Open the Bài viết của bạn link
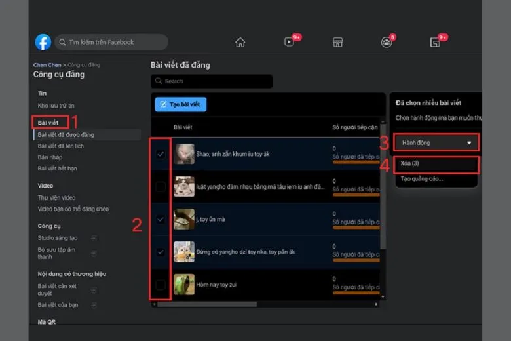This screenshot has width=511, height=341. click(58, 305)
